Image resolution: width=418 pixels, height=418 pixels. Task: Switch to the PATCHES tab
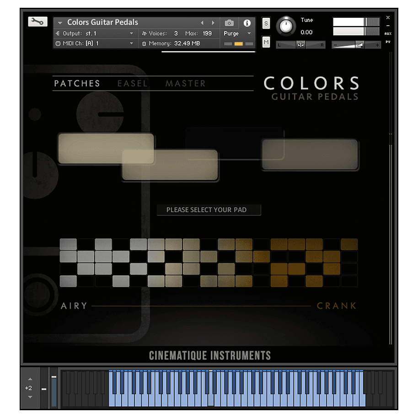pos(77,83)
